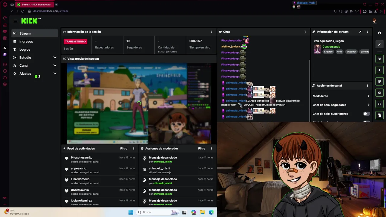
Task: Open Opera extensions cube icon
Action: click(365, 11)
